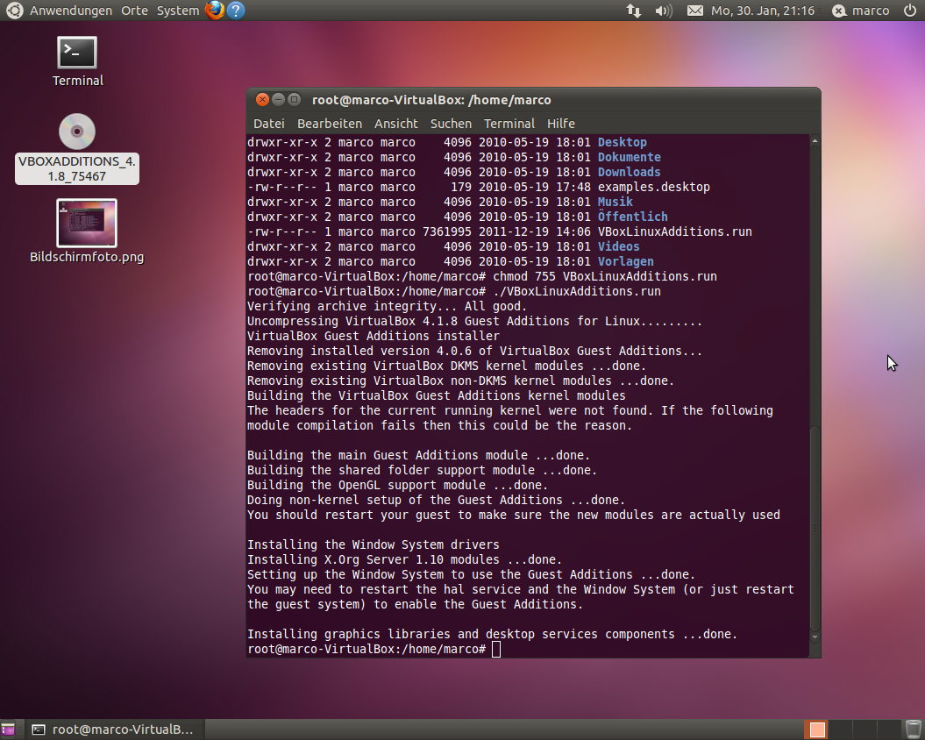Image resolution: width=925 pixels, height=740 pixels.
Task: Click 'Verifying archive integrity... All good.' line
Action: (x=387, y=306)
